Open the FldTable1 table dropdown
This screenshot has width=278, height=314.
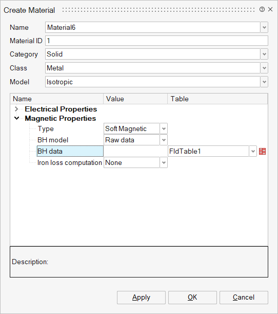(253, 151)
